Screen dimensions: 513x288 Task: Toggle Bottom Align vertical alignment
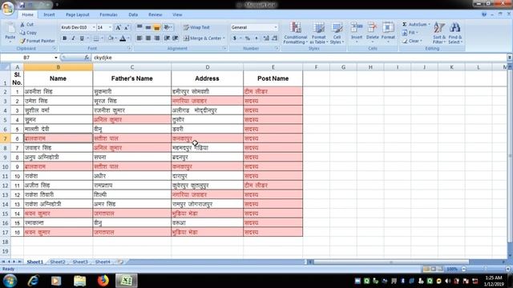(x=157, y=27)
